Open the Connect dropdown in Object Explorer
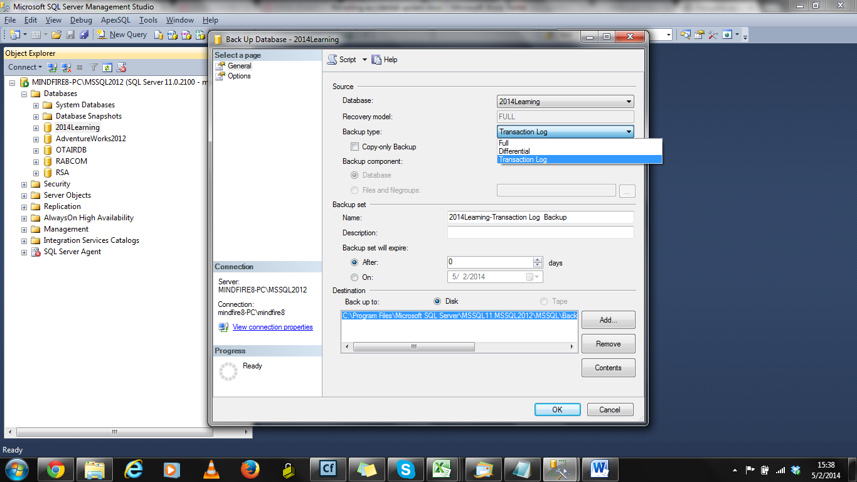 pyautogui.click(x=25, y=67)
